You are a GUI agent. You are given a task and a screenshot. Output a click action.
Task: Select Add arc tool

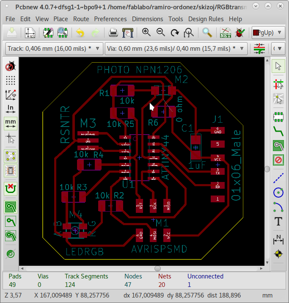click(278, 207)
